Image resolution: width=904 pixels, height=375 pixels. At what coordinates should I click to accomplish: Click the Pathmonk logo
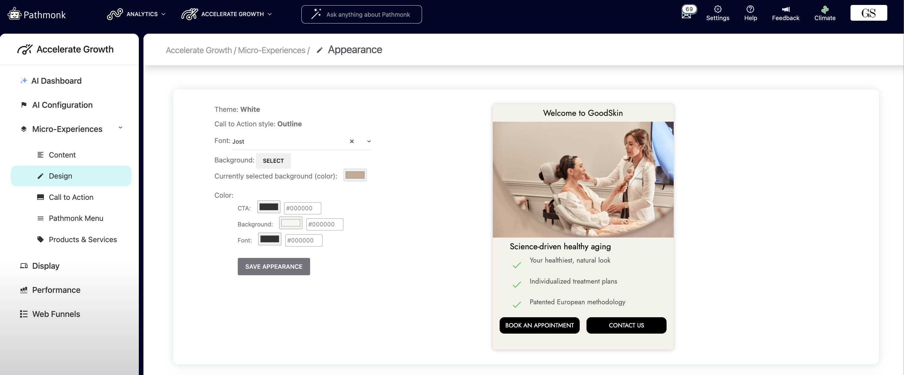(37, 15)
